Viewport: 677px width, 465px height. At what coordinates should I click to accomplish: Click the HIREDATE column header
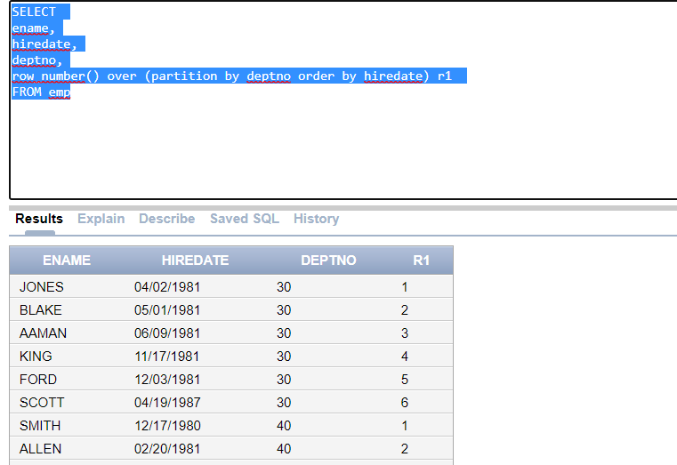pos(195,261)
